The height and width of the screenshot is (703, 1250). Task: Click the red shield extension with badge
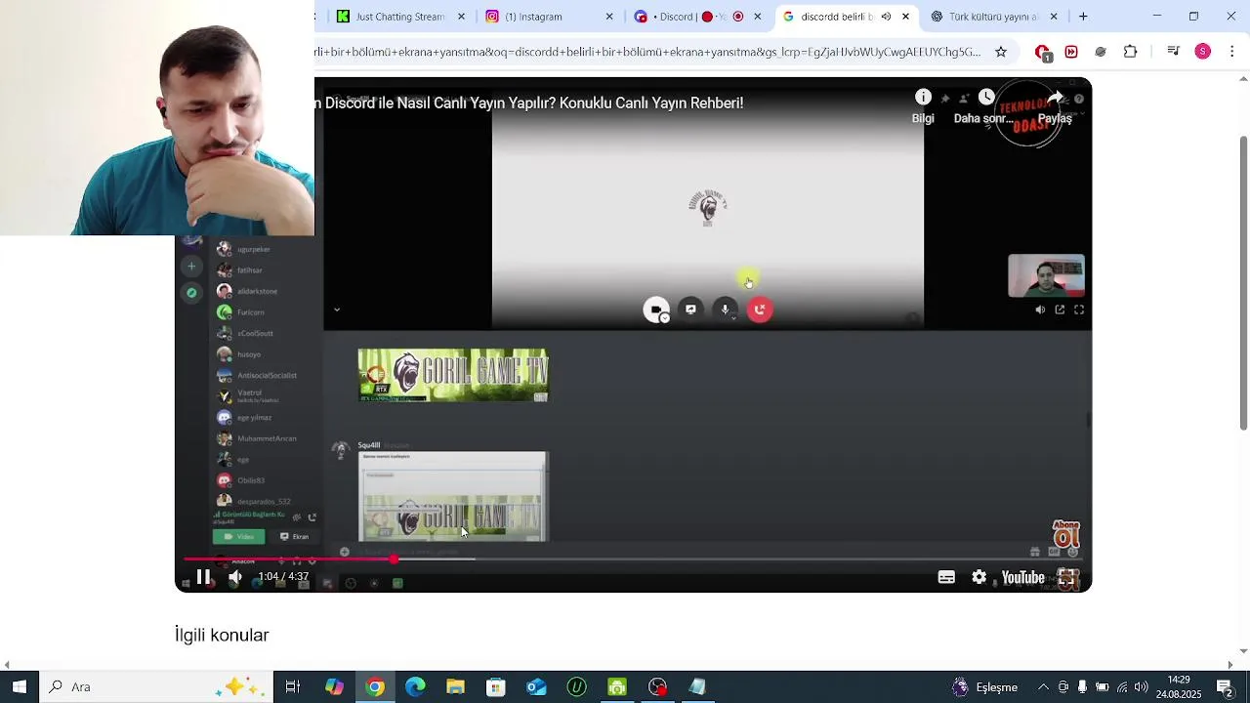(1043, 53)
